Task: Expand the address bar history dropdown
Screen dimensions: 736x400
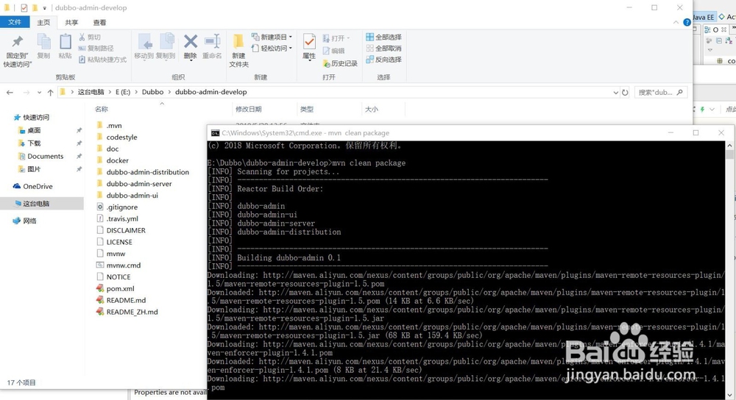Action: click(615, 93)
